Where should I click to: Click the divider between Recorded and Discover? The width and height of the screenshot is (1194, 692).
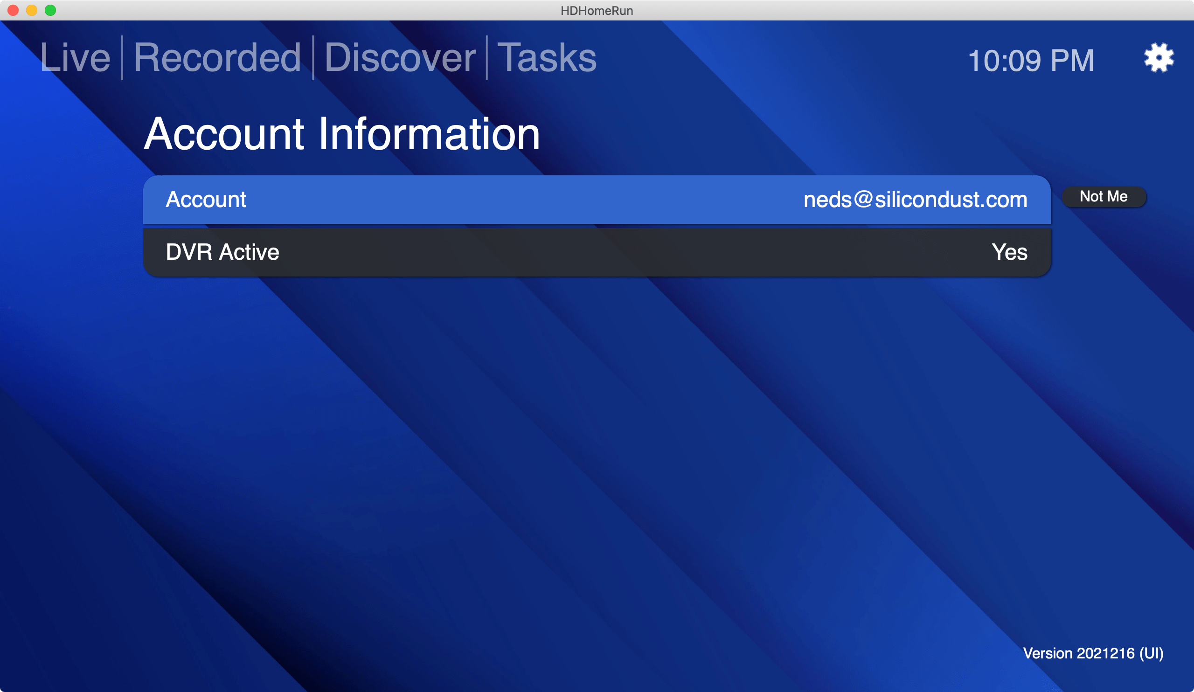pos(313,58)
